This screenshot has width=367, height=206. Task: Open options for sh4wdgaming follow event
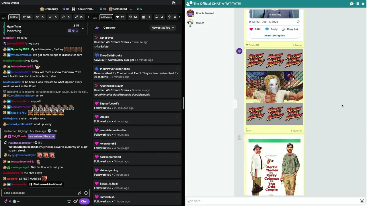coord(177,170)
